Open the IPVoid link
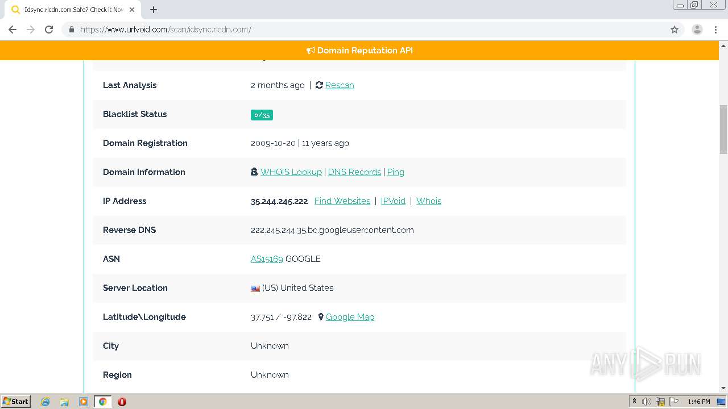The image size is (728, 409). [393, 201]
